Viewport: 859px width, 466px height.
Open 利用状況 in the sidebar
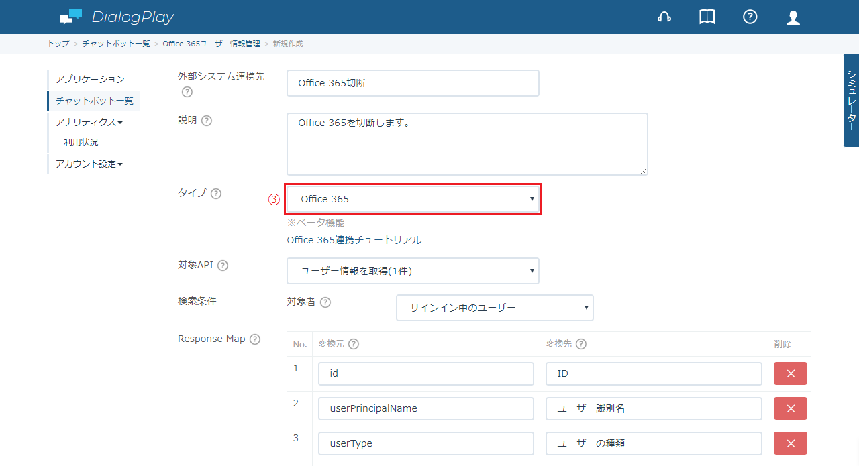(x=81, y=143)
